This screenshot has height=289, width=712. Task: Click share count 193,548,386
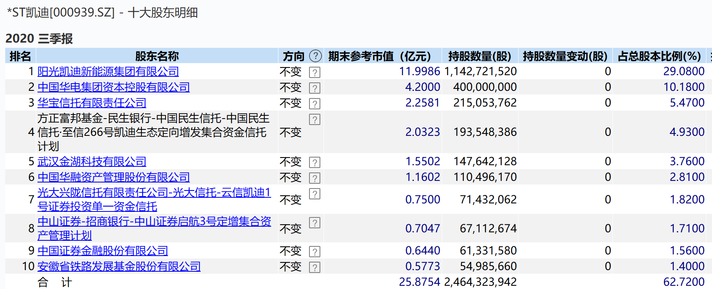click(485, 132)
